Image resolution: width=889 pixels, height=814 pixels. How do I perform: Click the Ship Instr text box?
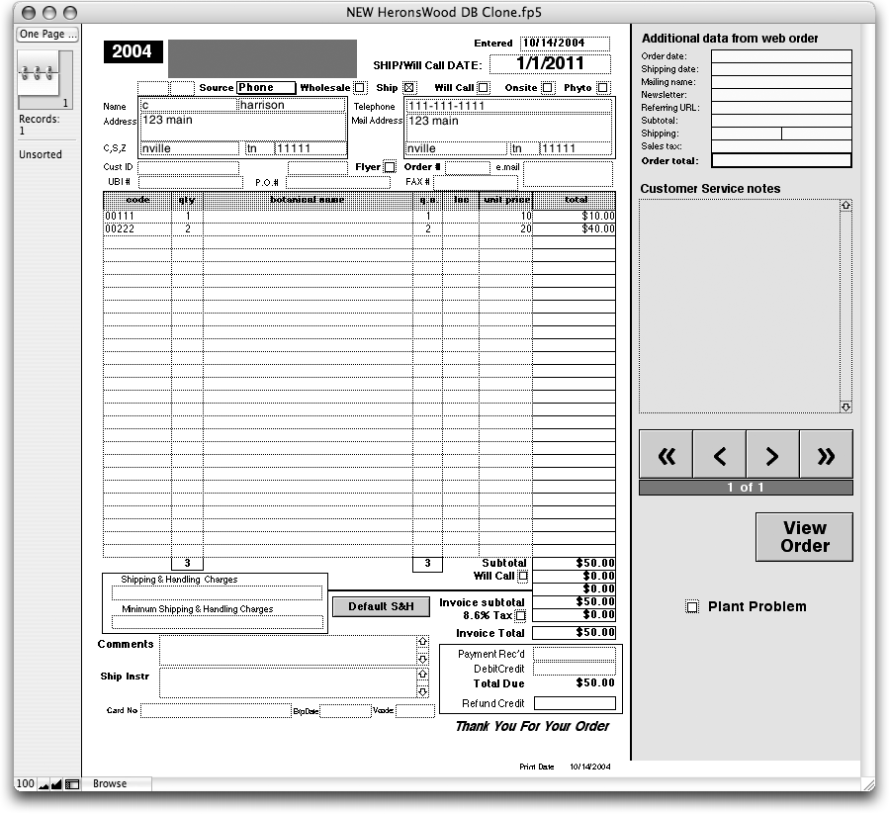(289, 683)
